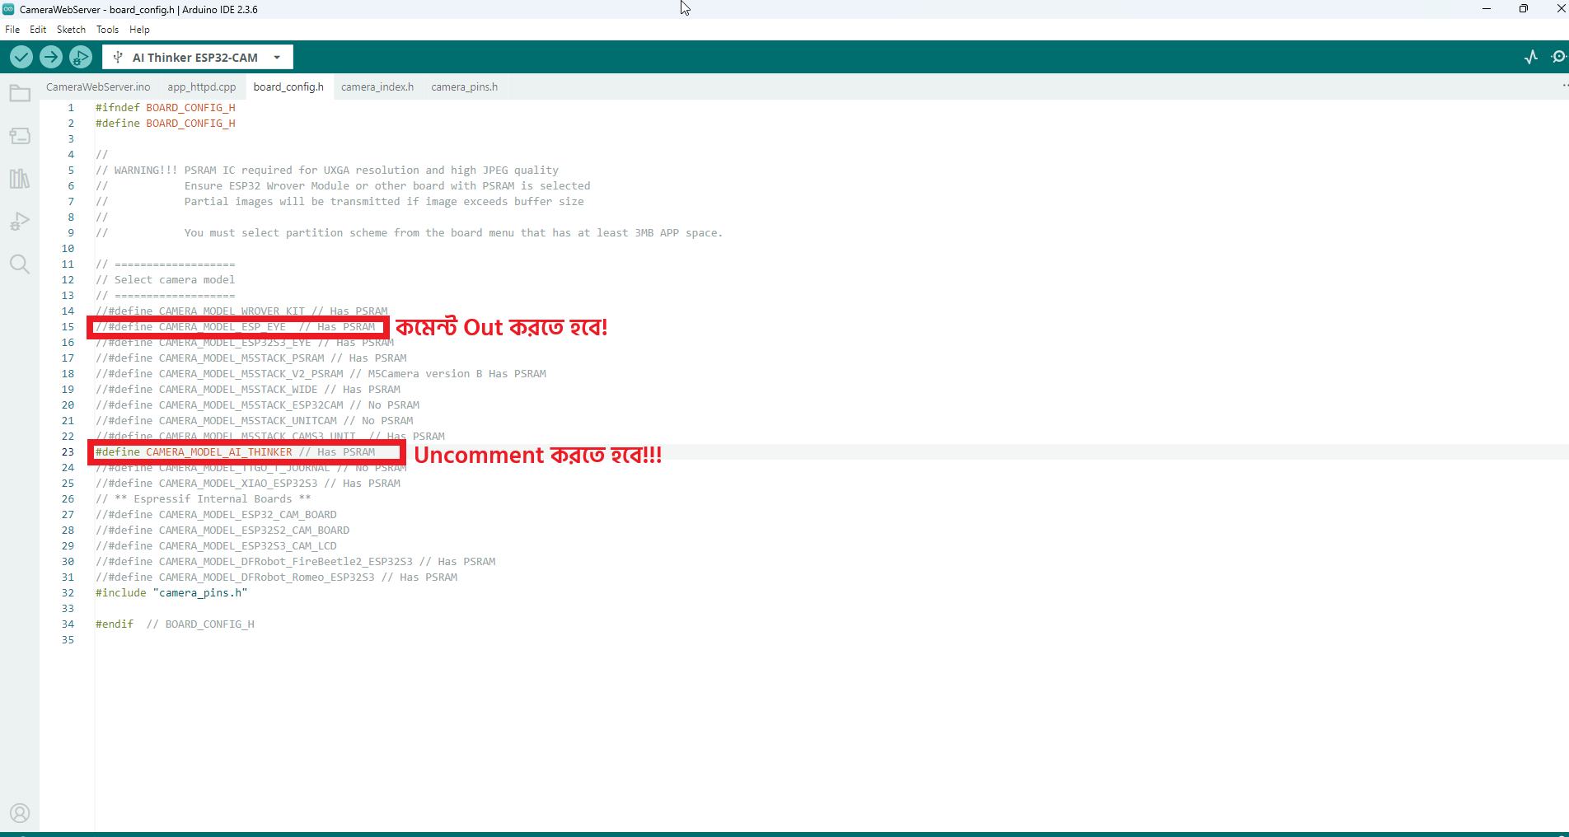Open the Serial Plotter icon
Viewport: 1569px width, 837px height.
pos(1531,57)
